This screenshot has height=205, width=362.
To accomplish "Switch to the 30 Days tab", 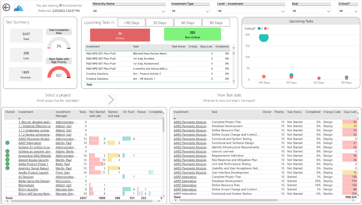I will 160,22.
